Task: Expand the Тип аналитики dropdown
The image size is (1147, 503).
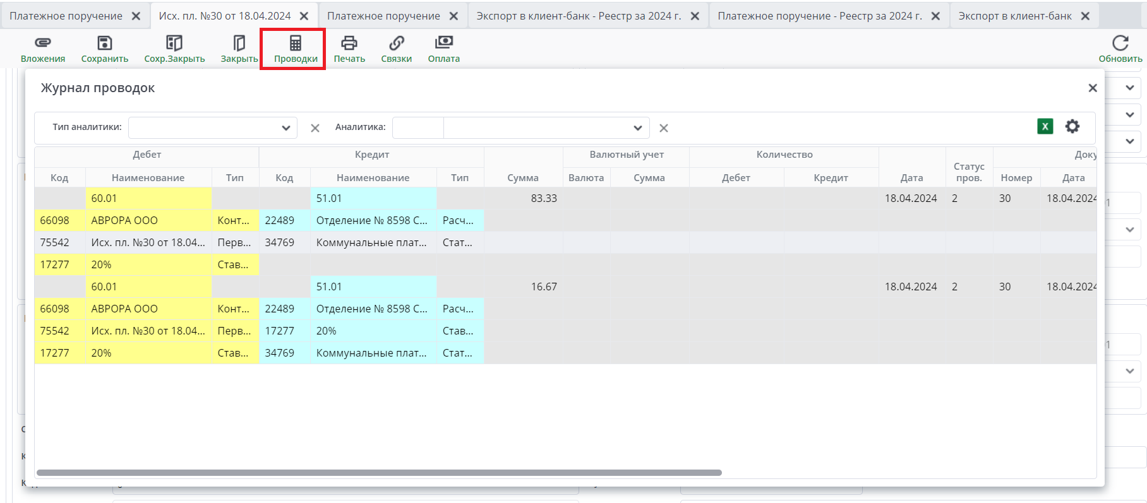Action: [285, 128]
